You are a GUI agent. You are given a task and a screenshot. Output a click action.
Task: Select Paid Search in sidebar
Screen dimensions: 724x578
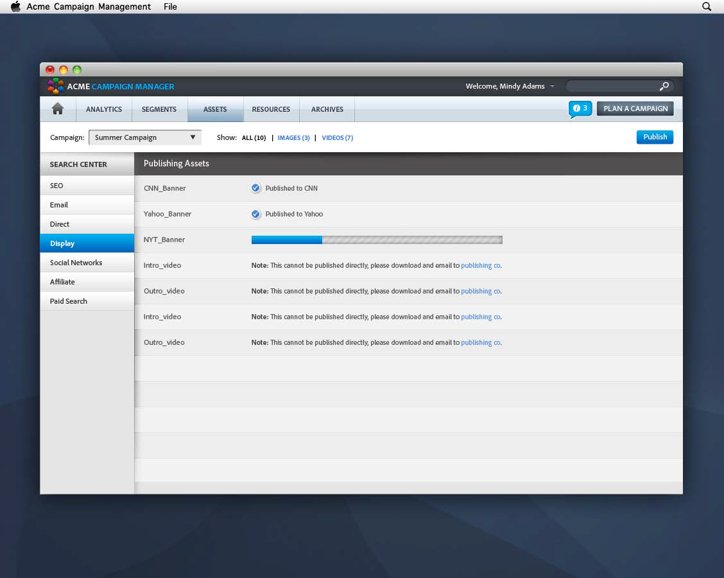87,301
